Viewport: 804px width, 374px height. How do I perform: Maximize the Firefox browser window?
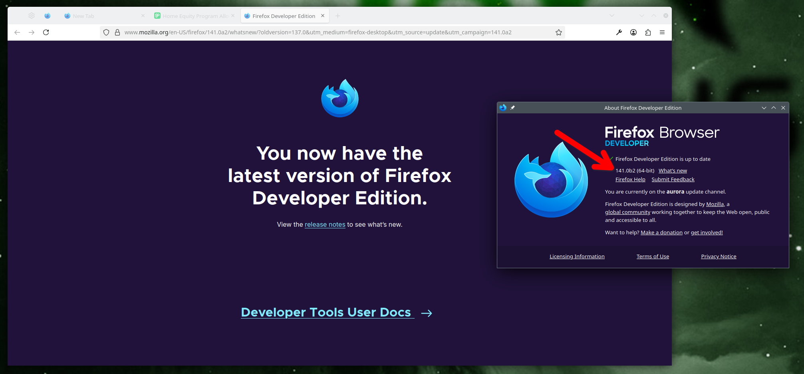point(654,16)
